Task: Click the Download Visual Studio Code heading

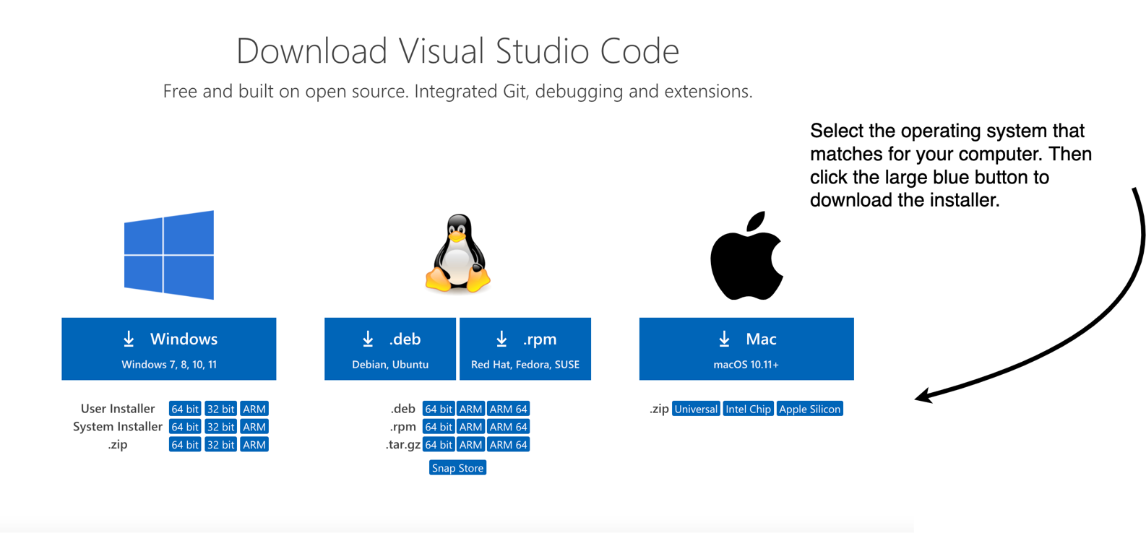Action: click(457, 51)
